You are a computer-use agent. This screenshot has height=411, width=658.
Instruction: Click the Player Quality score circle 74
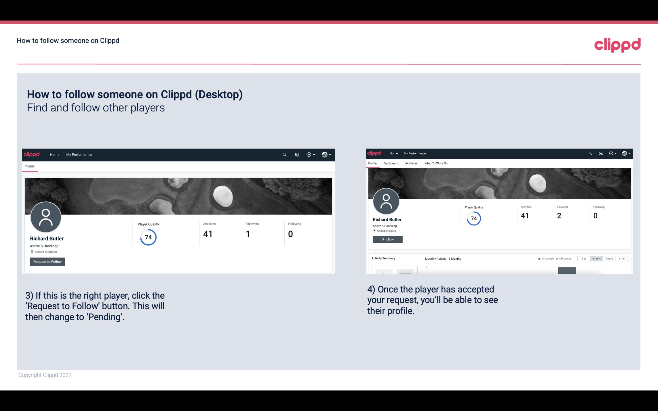tap(148, 237)
